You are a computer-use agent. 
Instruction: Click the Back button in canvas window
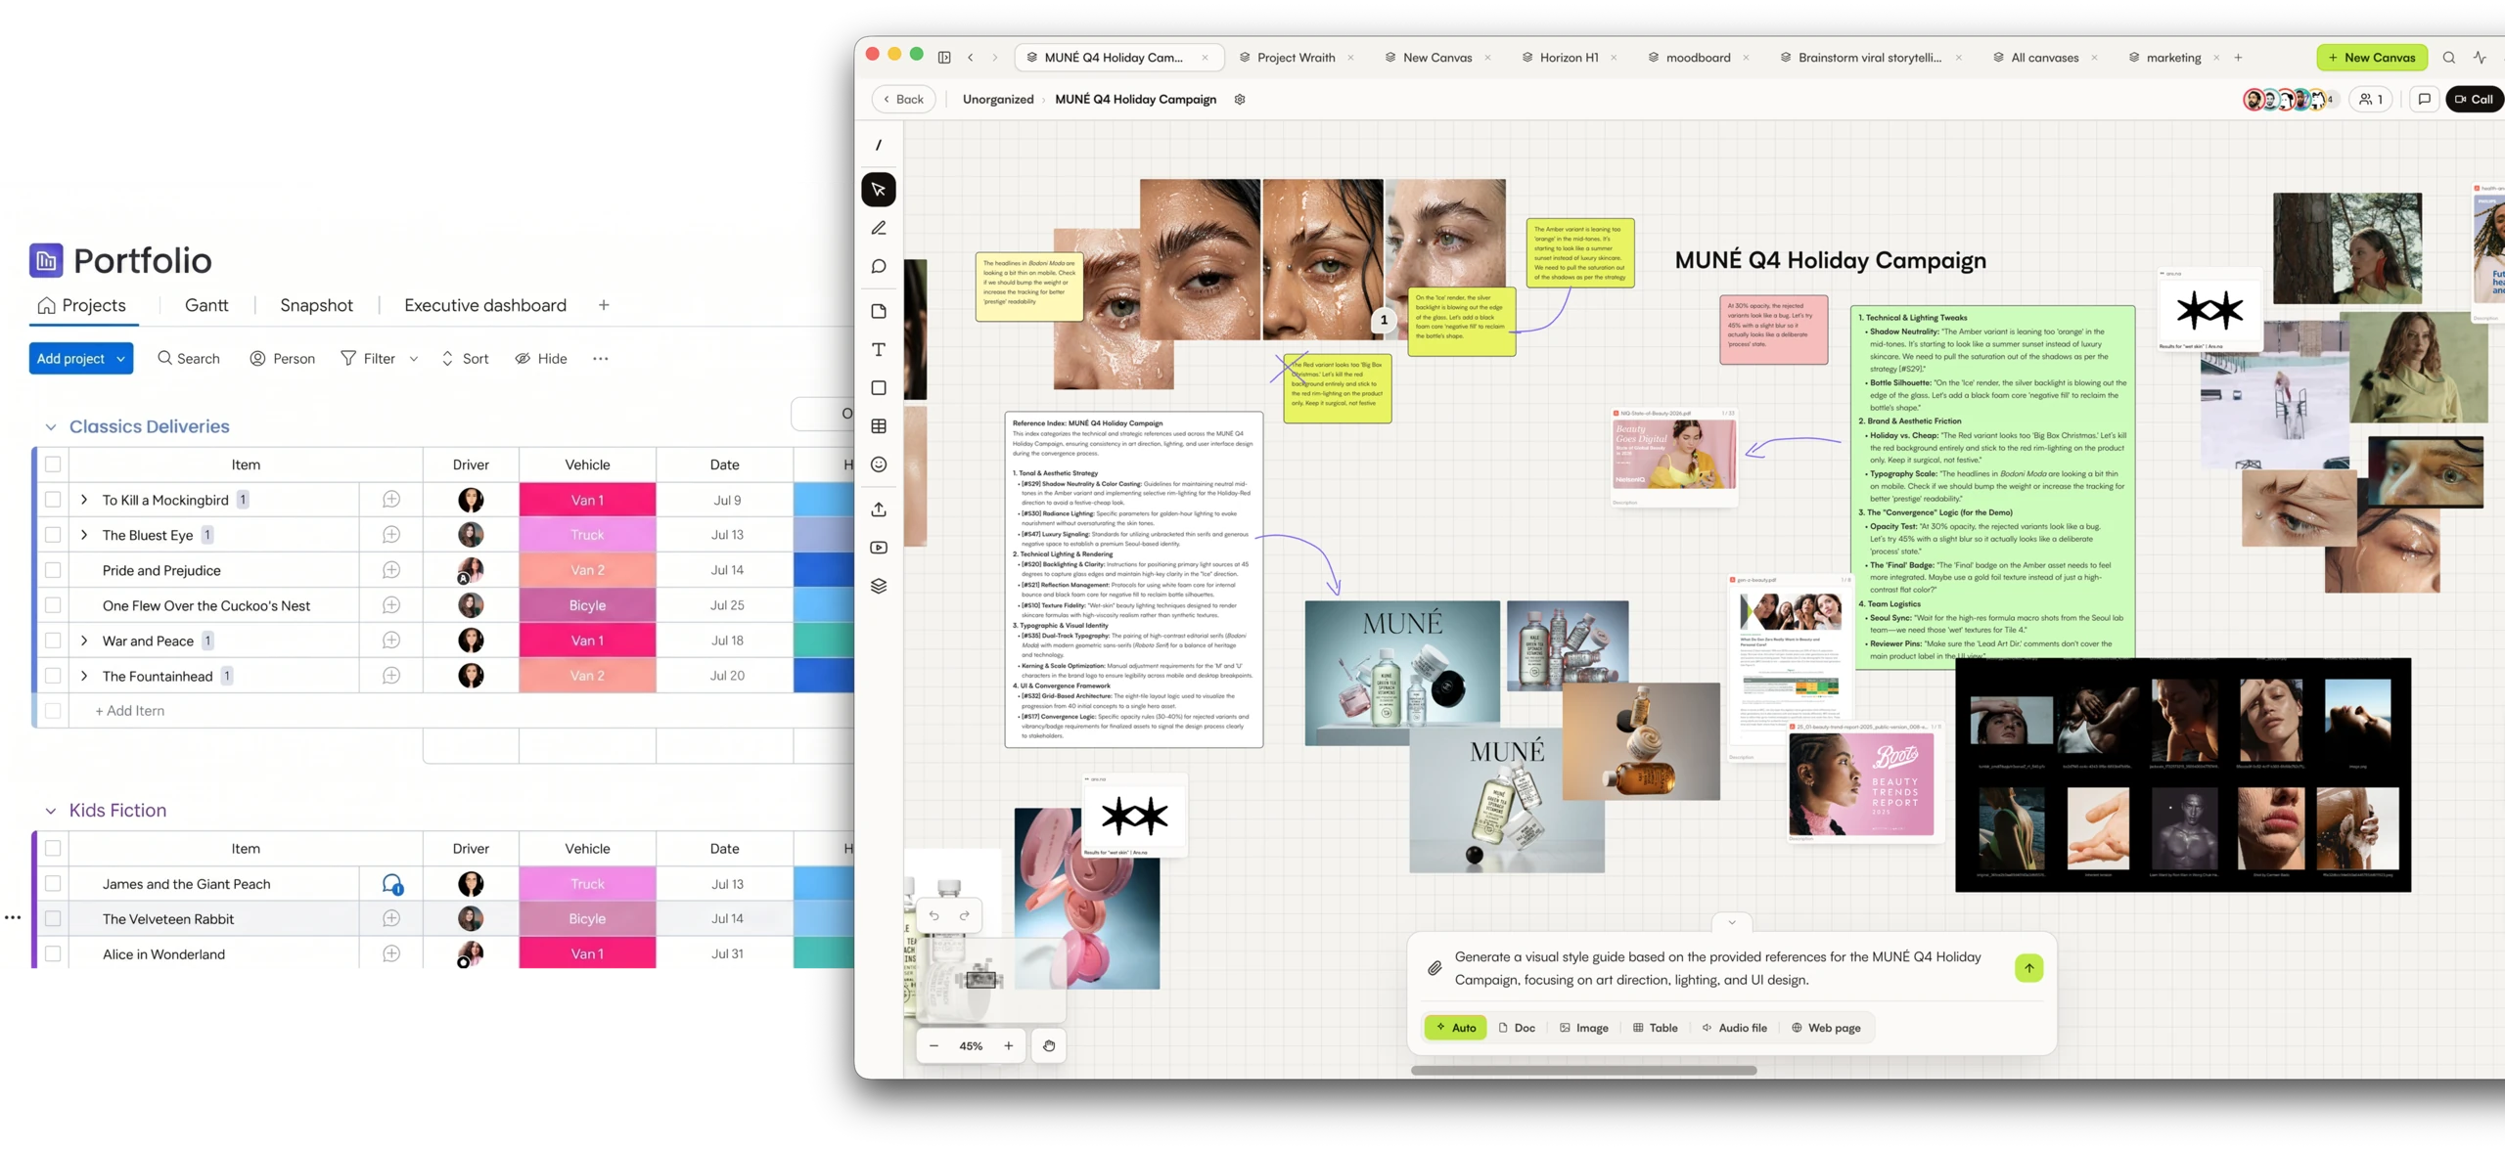click(x=903, y=99)
